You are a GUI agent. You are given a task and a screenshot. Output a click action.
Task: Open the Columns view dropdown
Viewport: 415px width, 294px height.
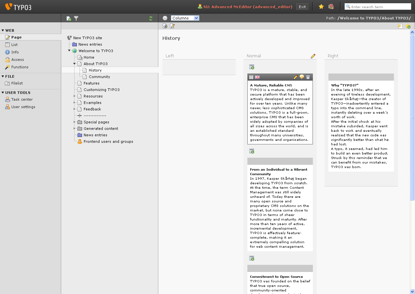pyautogui.click(x=185, y=18)
